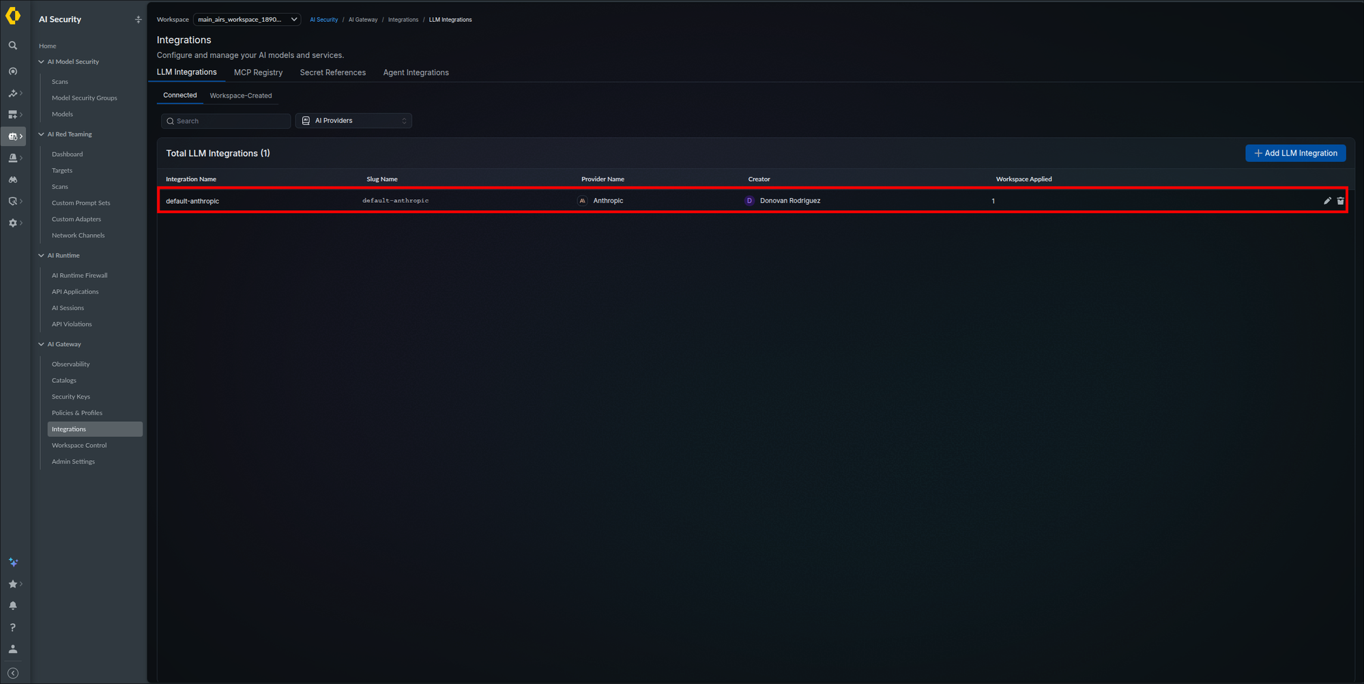The width and height of the screenshot is (1364, 684).
Task: Delete default-anthropic integration with trash icon
Action: click(1340, 201)
